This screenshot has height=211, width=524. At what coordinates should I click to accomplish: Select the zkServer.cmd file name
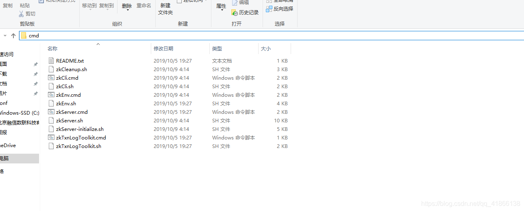[72, 112]
